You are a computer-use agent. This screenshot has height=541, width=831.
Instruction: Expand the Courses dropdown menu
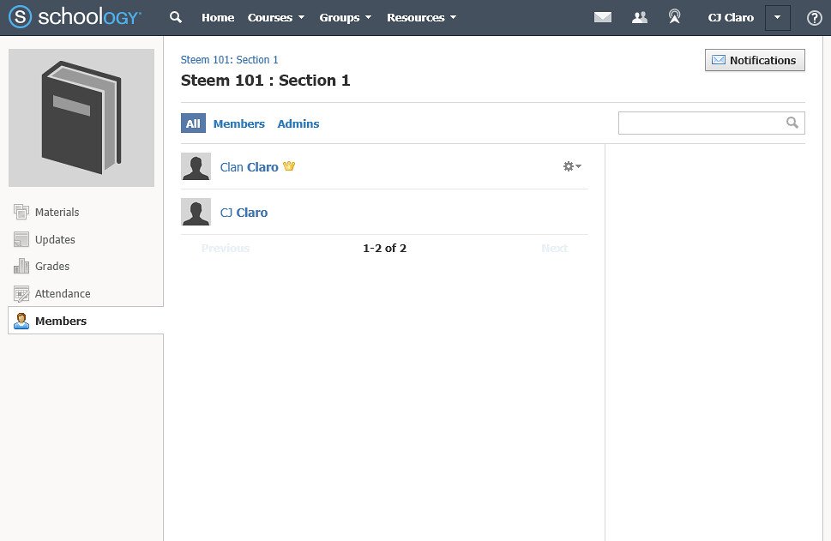tap(276, 17)
